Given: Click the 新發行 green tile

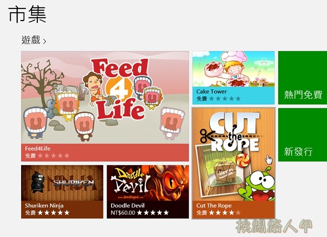Looking at the screenshot, I should [302, 135].
